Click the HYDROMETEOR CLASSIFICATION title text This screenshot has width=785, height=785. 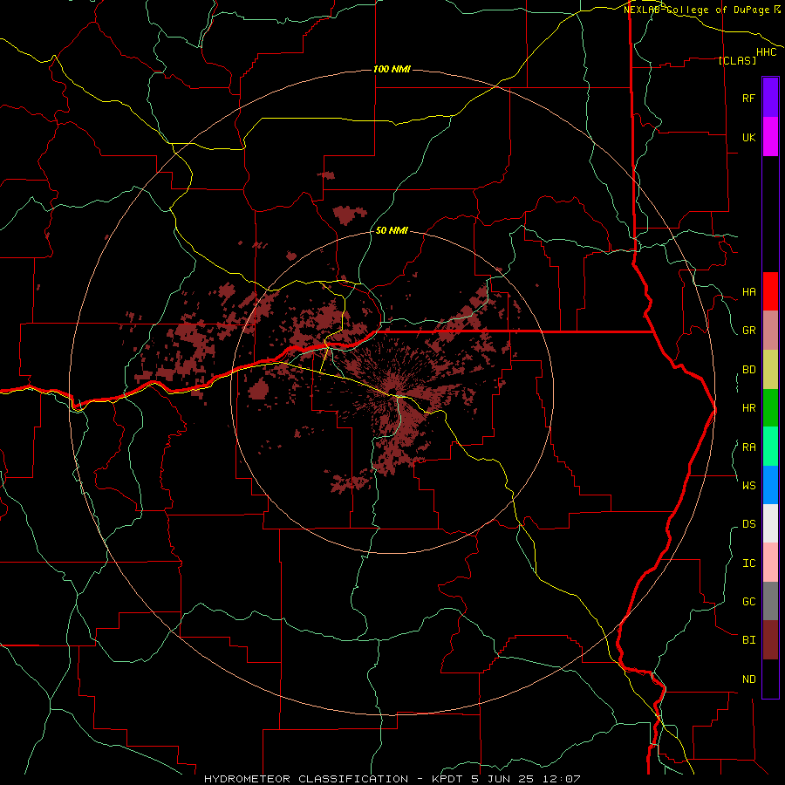[x=306, y=779]
